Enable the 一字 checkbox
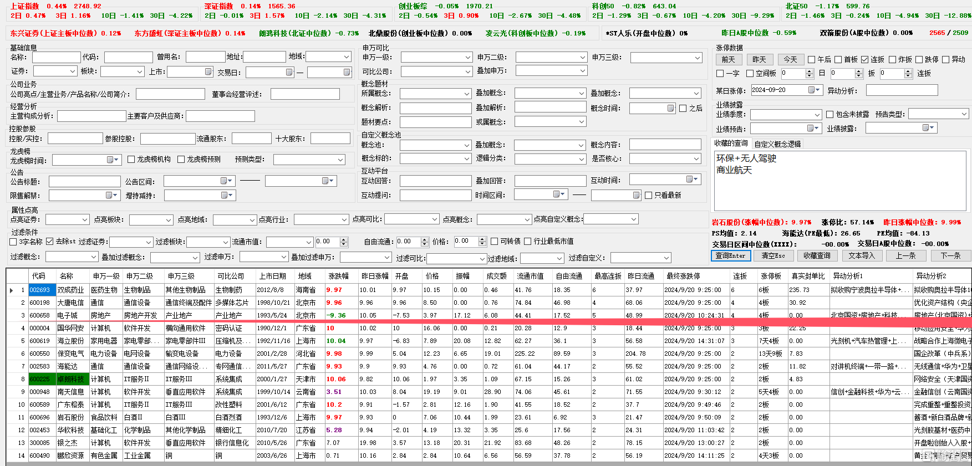This screenshot has width=972, height=466. pos(720,73)
